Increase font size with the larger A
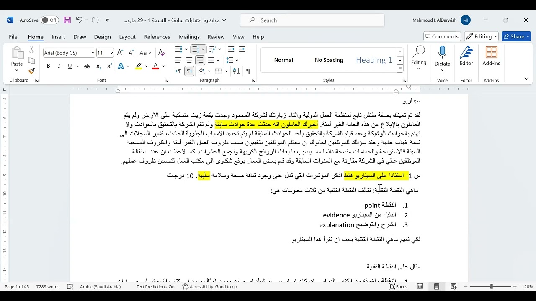Viewport: 536px width, 301px height. point(120,53)
